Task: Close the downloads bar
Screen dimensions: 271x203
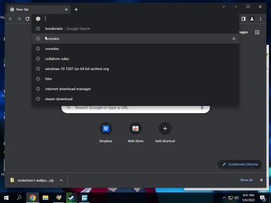Action: click(261, 180)
